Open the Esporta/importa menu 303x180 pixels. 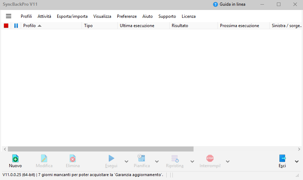point(72,16)
